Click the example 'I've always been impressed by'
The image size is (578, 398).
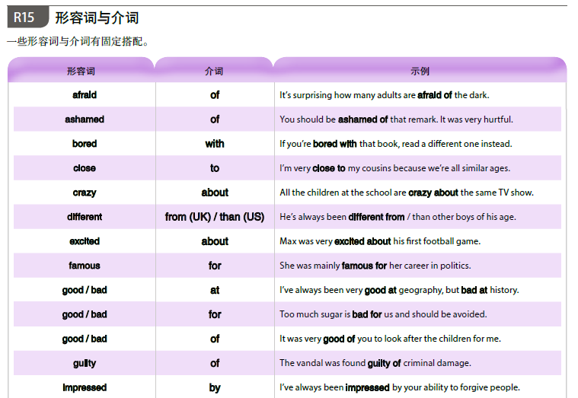pos(400,387)
